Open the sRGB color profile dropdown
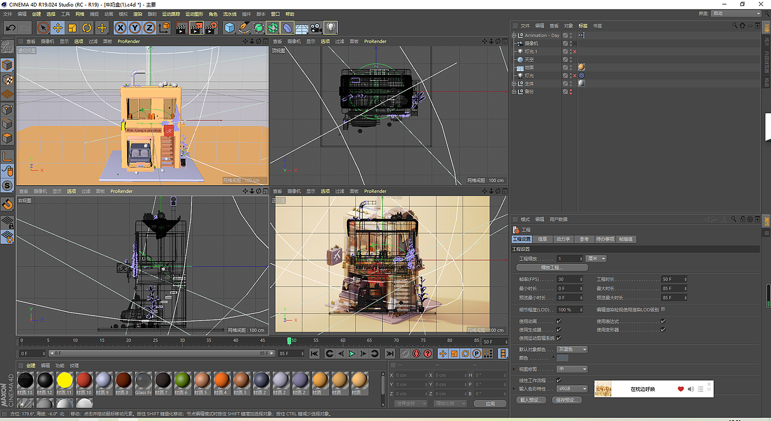 (572, 389)
